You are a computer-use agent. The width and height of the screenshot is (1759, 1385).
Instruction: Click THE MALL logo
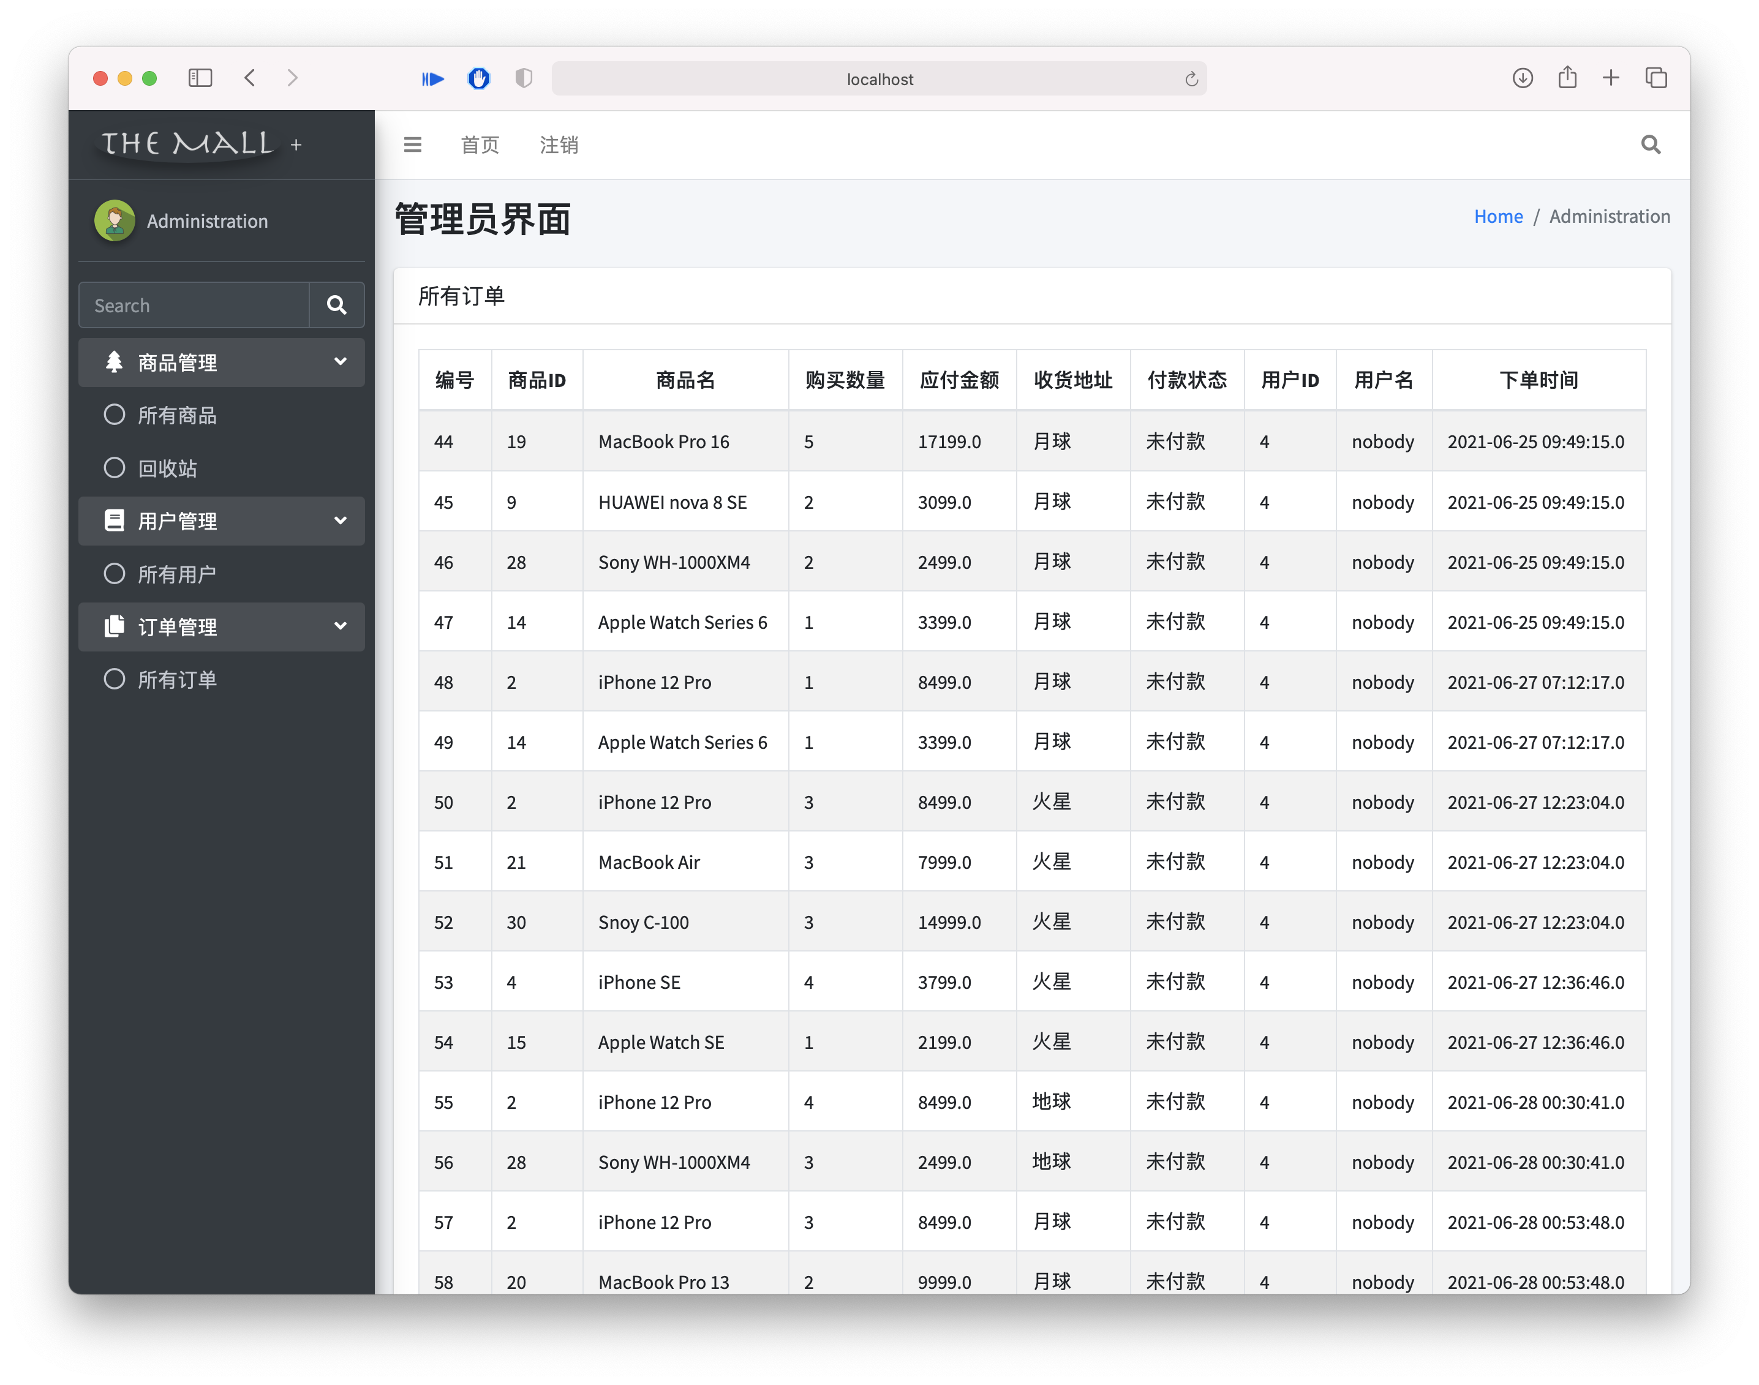[187, 143]
